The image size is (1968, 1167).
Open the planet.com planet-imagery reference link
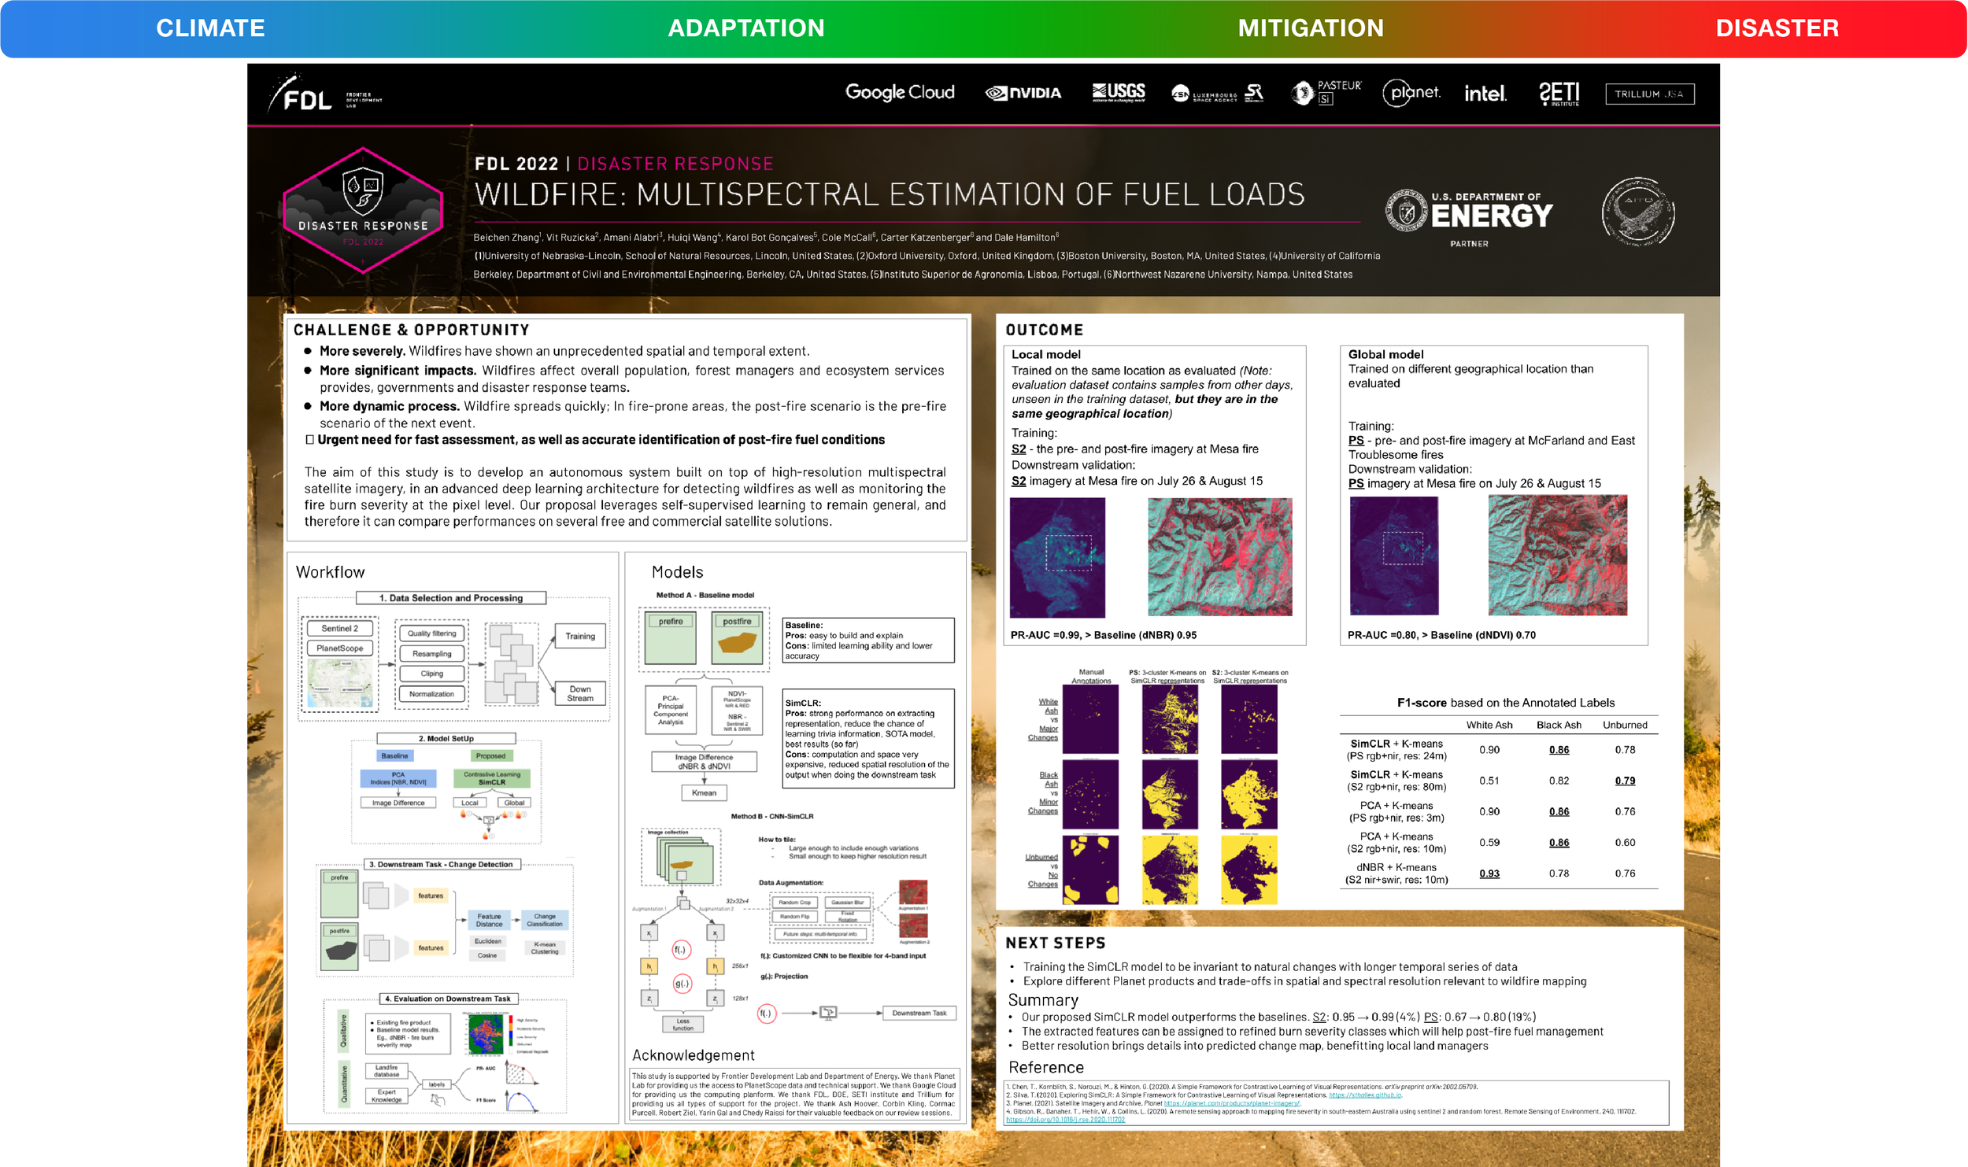1231,1103
